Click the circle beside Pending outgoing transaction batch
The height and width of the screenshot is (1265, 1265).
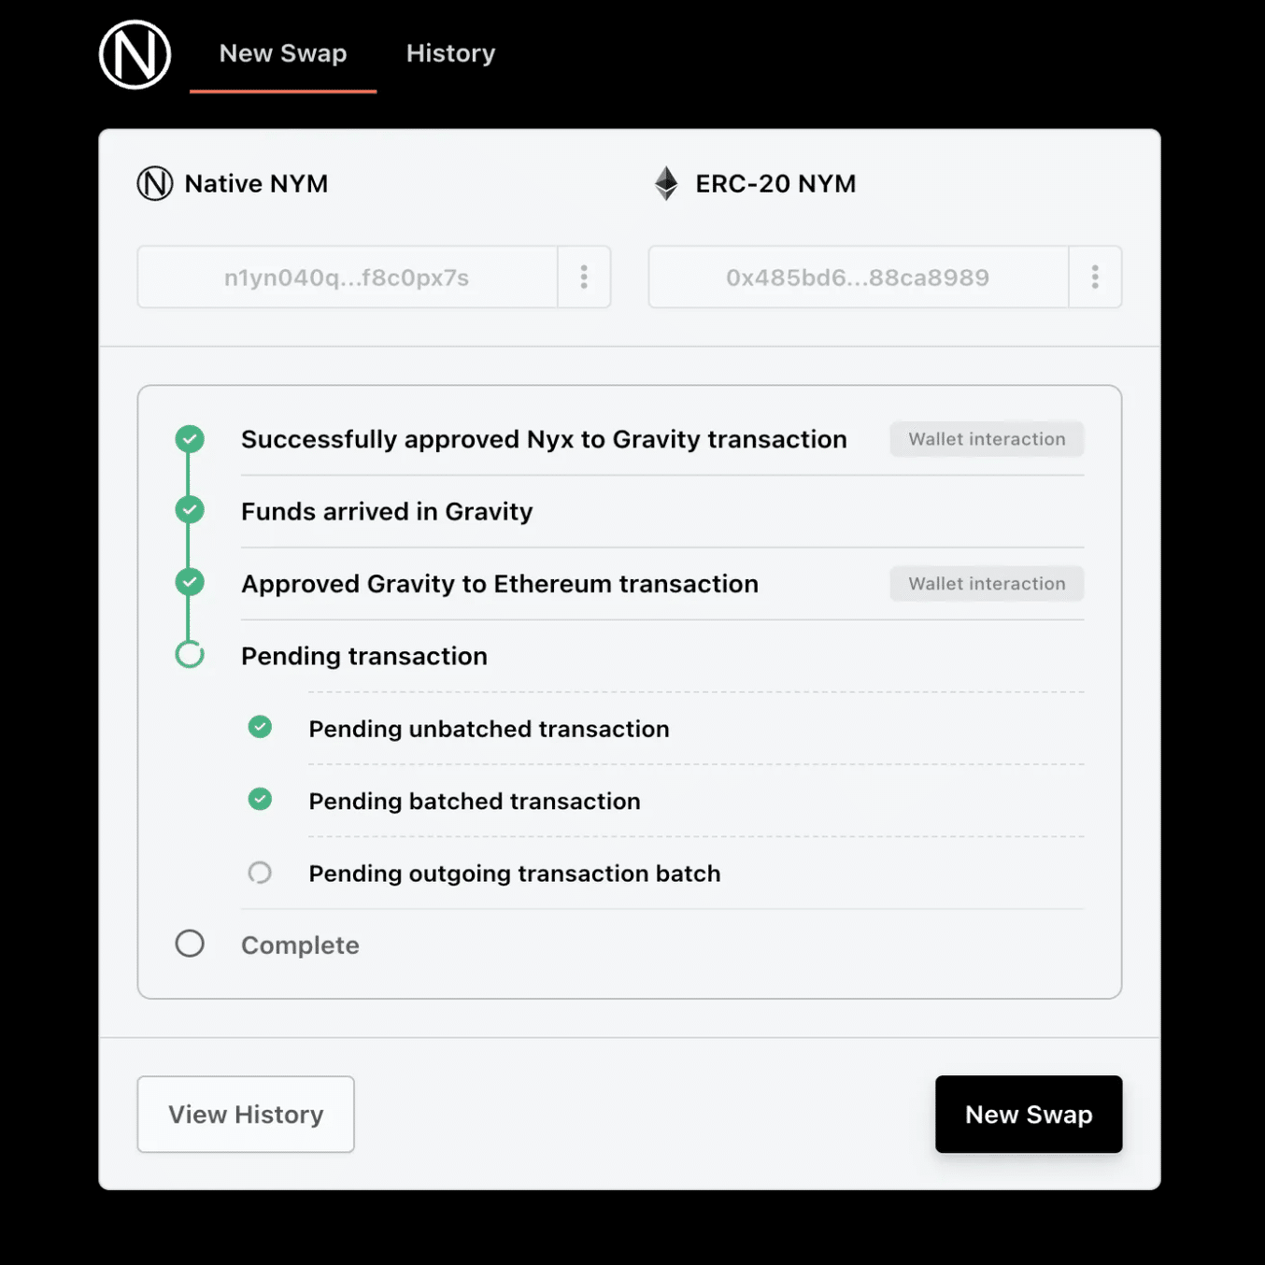click(x=260, y=872)
